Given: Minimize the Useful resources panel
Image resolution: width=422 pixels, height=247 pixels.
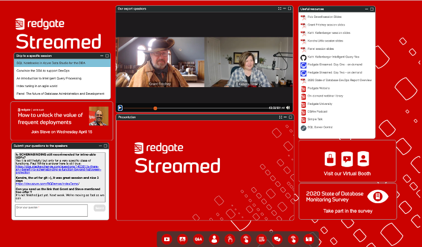Looking at the screenshot, I should [x=366, y=9].
